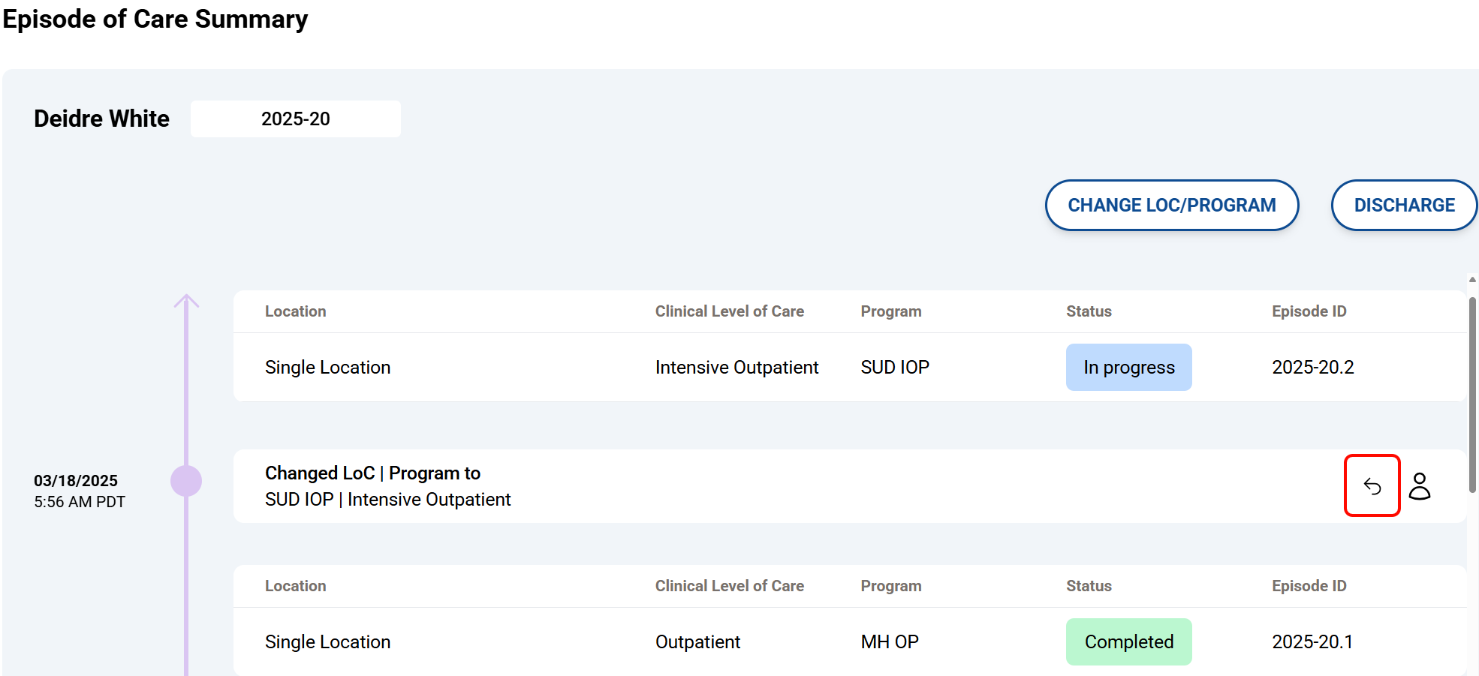This screenshot has height=676, width=1479.
Task: Click Program column header in second table
Action: [x=890, y=585]
